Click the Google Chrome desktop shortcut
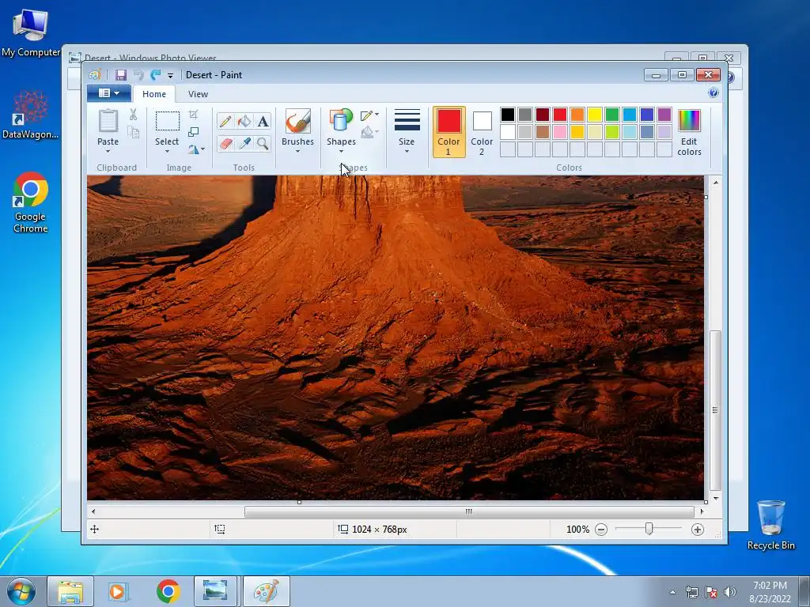 [31, 202]
